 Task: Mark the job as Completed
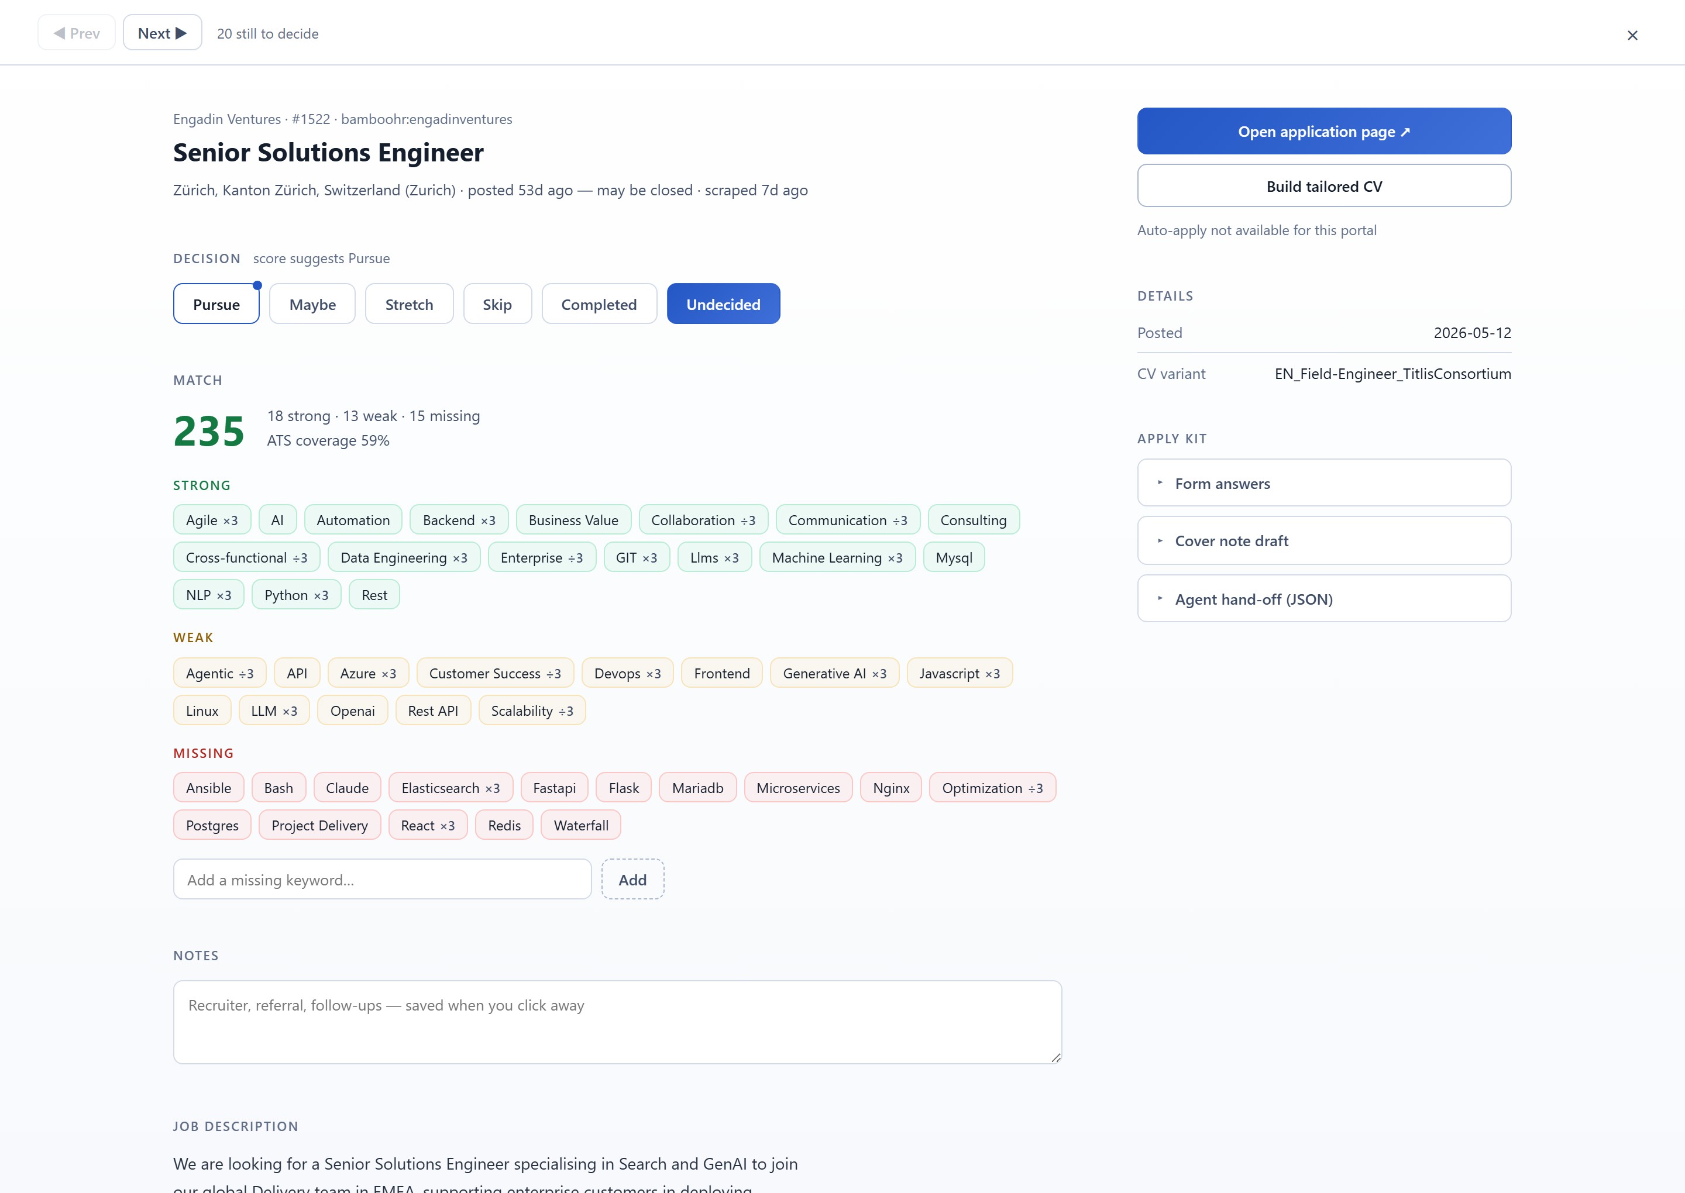tap(599, 304)
